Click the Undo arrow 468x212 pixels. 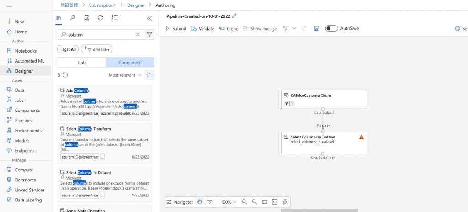pos(285,29)
